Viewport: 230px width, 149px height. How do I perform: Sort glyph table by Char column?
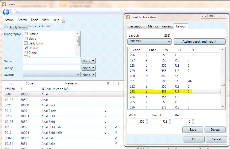pyautogui.click(x=152, y=50)
